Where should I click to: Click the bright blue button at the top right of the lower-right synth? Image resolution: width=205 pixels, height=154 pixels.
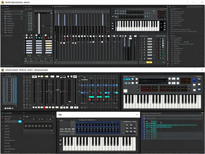[194, 80]
